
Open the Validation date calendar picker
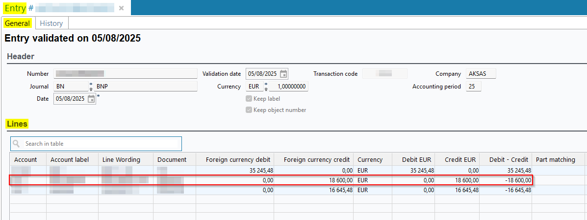click(x=283, y=74)
